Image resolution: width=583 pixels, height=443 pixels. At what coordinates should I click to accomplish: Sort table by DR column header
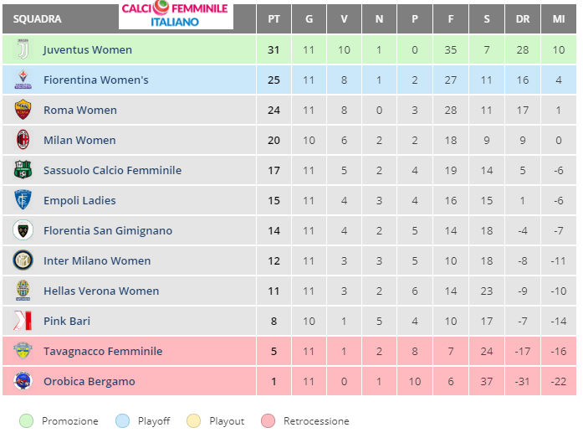523,18
